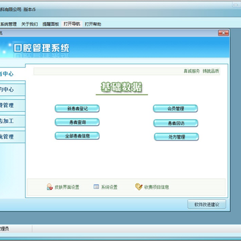Switch to the 统管理 side tab below 齿加工
This screenshot has width=241, height=241.
click(13, 137)
